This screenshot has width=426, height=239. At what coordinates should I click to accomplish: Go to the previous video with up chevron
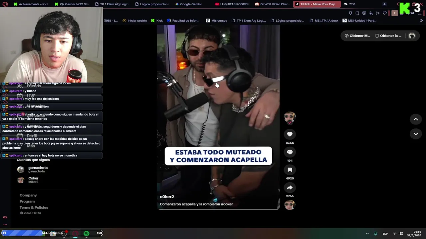pyautogui.click(x=416, y=119)
